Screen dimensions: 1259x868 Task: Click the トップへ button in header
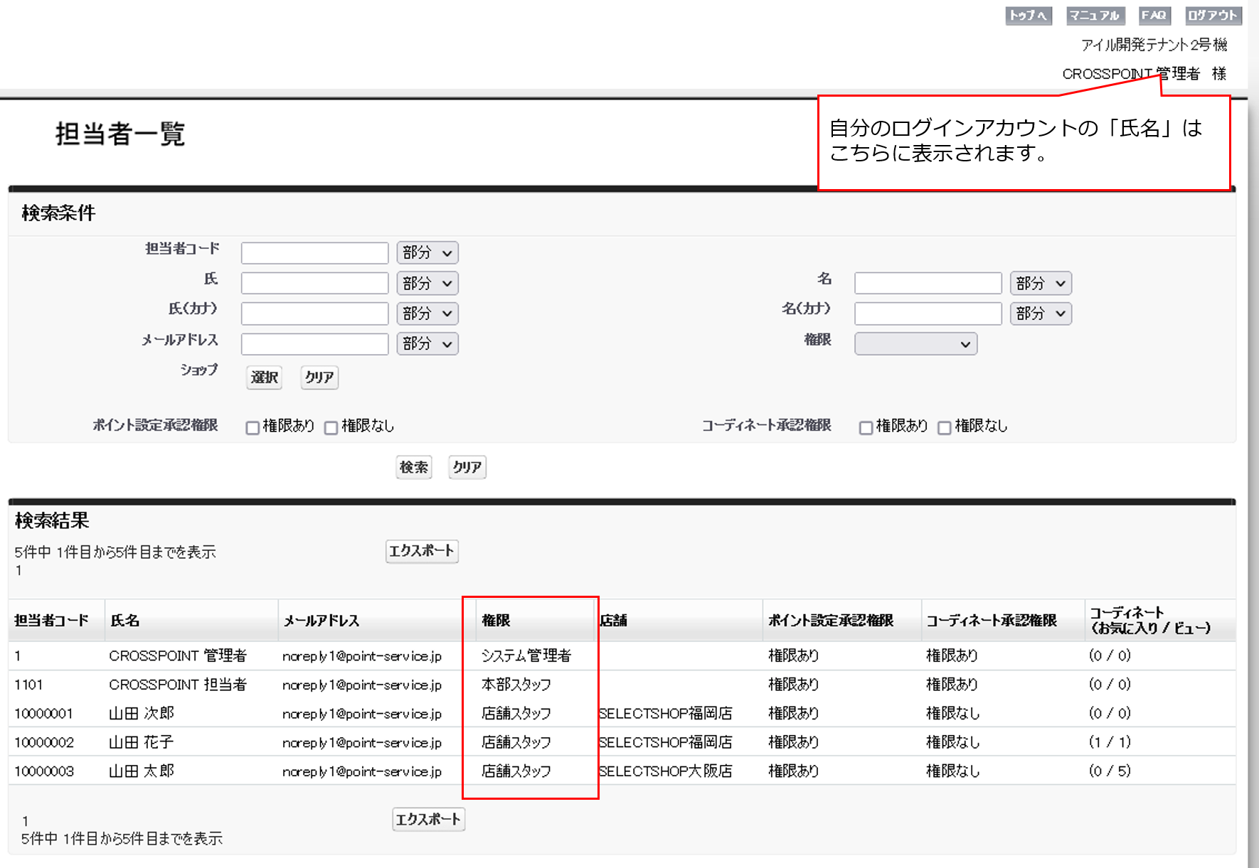tap(1028, 16)
